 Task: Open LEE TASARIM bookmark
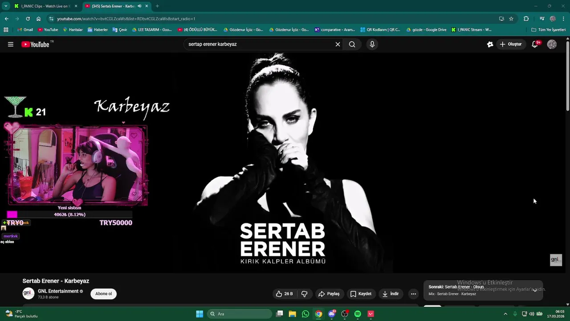152,30
